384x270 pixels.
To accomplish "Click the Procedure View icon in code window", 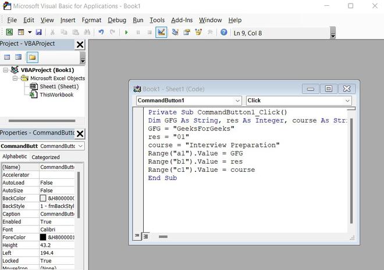I will pos(137,236).
